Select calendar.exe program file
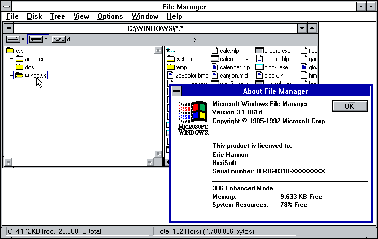This screenshot has width=378, height=239. tap(231, 59)
